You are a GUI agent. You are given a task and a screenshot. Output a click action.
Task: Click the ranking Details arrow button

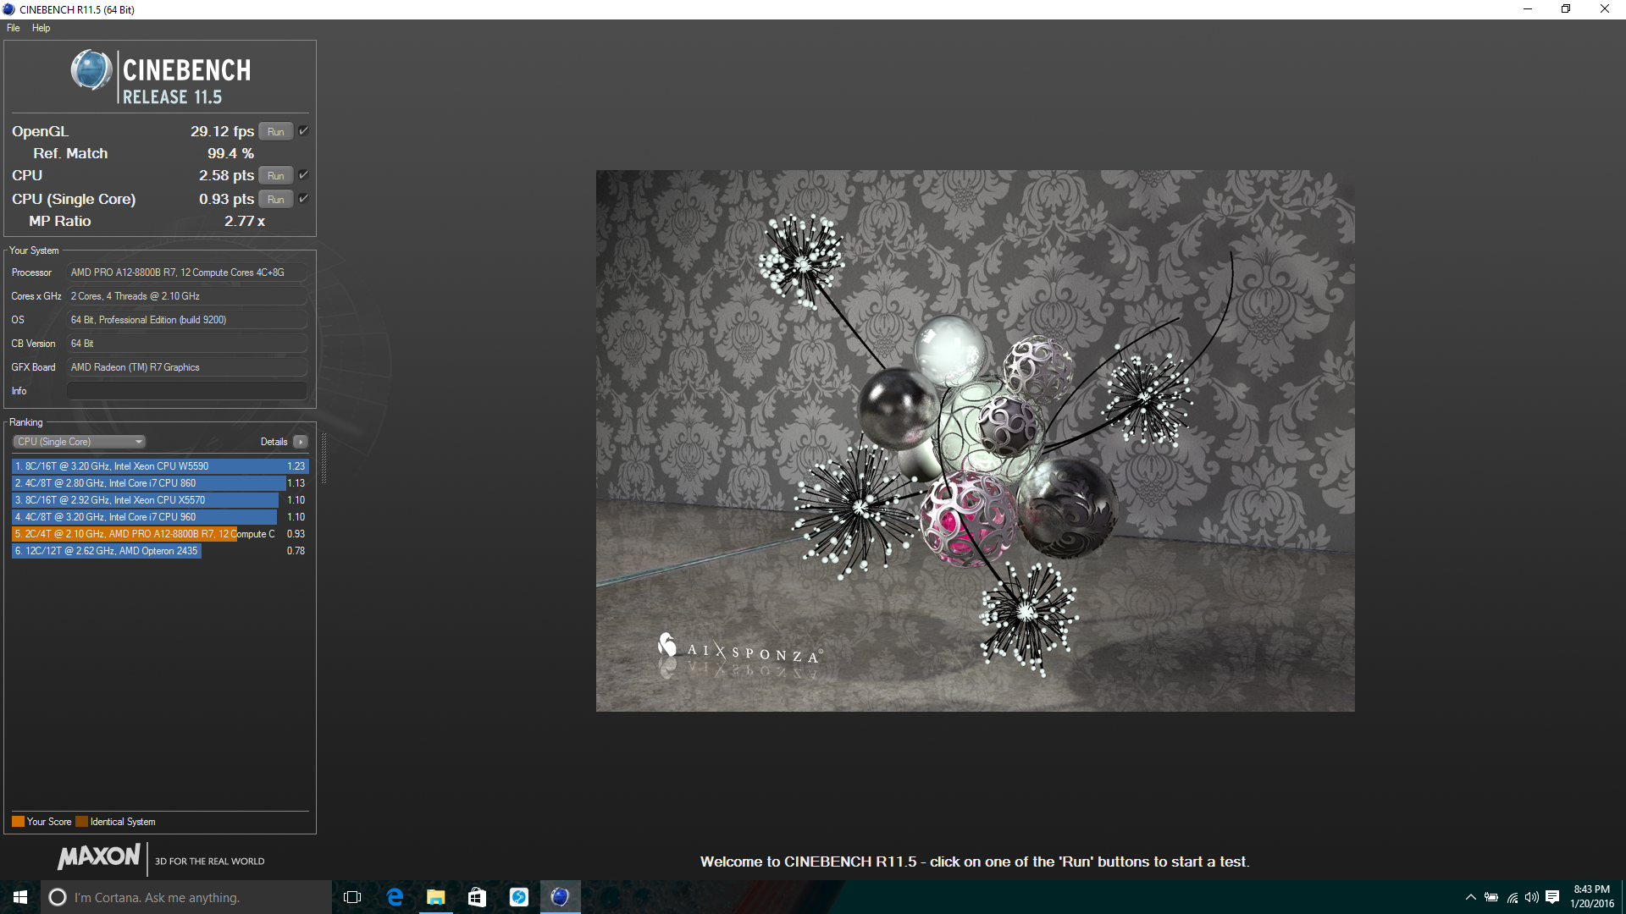[300, 442]
